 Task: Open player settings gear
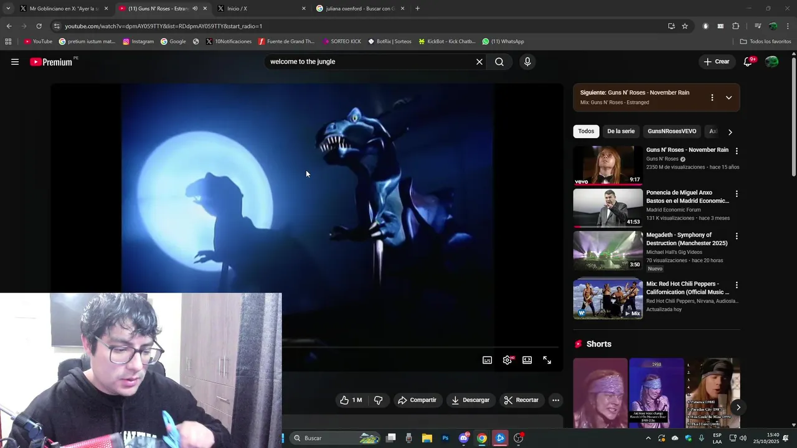coord(507,360)
